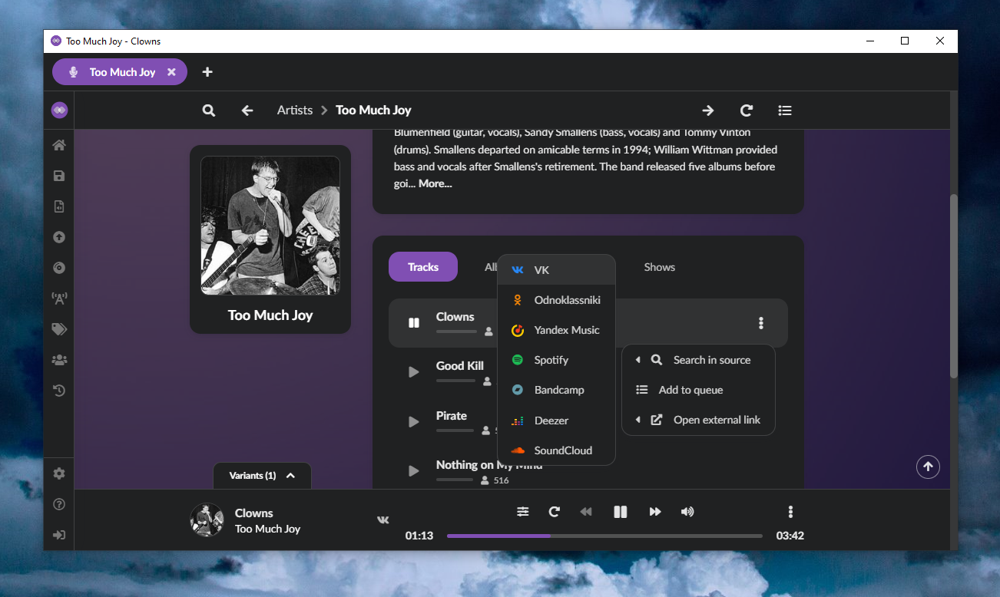Click the Good Kill track title
The image size is (1000, 597).
coord(460,366)
